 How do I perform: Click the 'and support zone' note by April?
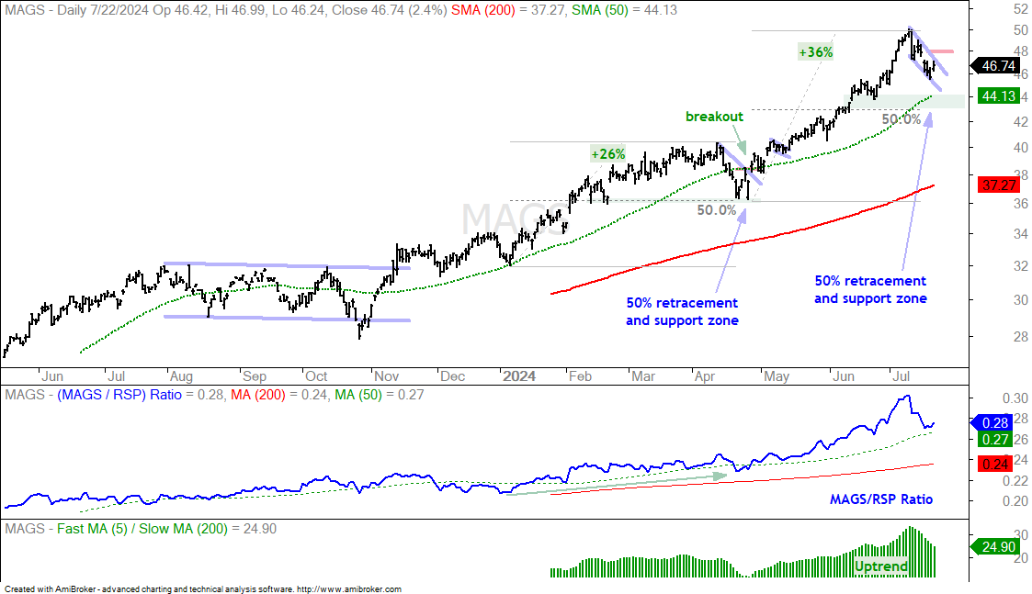(682, 320)
